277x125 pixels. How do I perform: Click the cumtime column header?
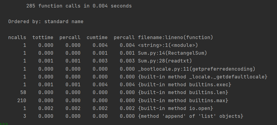97,38
